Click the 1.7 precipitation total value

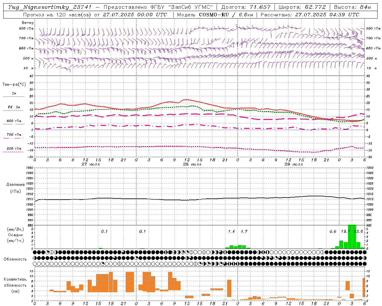(244, 232)
